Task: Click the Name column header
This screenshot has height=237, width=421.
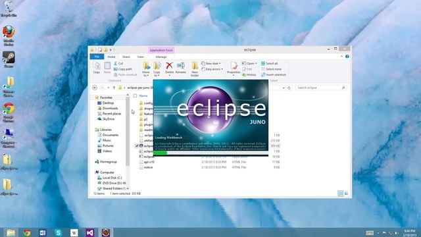Action: [143, 95]
